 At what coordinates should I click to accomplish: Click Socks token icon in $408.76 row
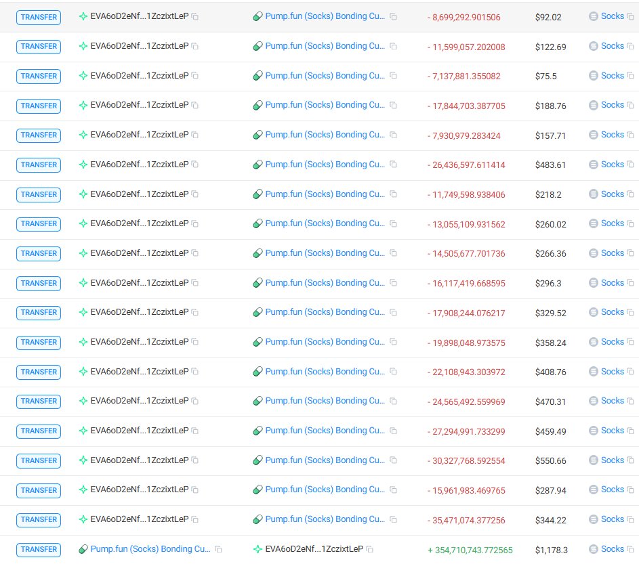coord(594,372)
